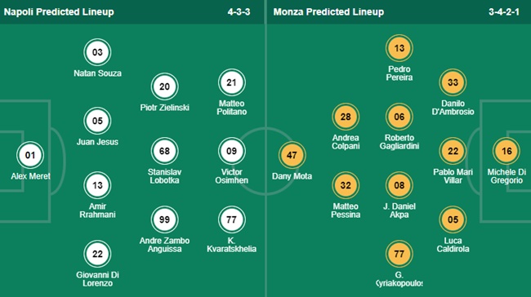
Task: Select Kvaratskhelia's white 77 badge
Action: point(232,219)
